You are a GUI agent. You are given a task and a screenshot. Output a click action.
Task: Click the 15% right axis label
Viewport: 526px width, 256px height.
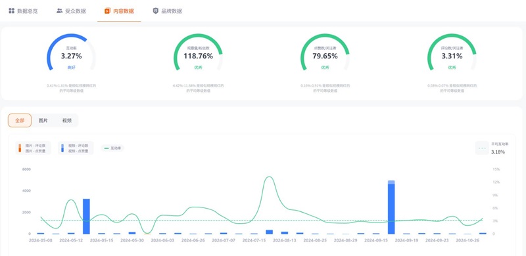point(496,169)
